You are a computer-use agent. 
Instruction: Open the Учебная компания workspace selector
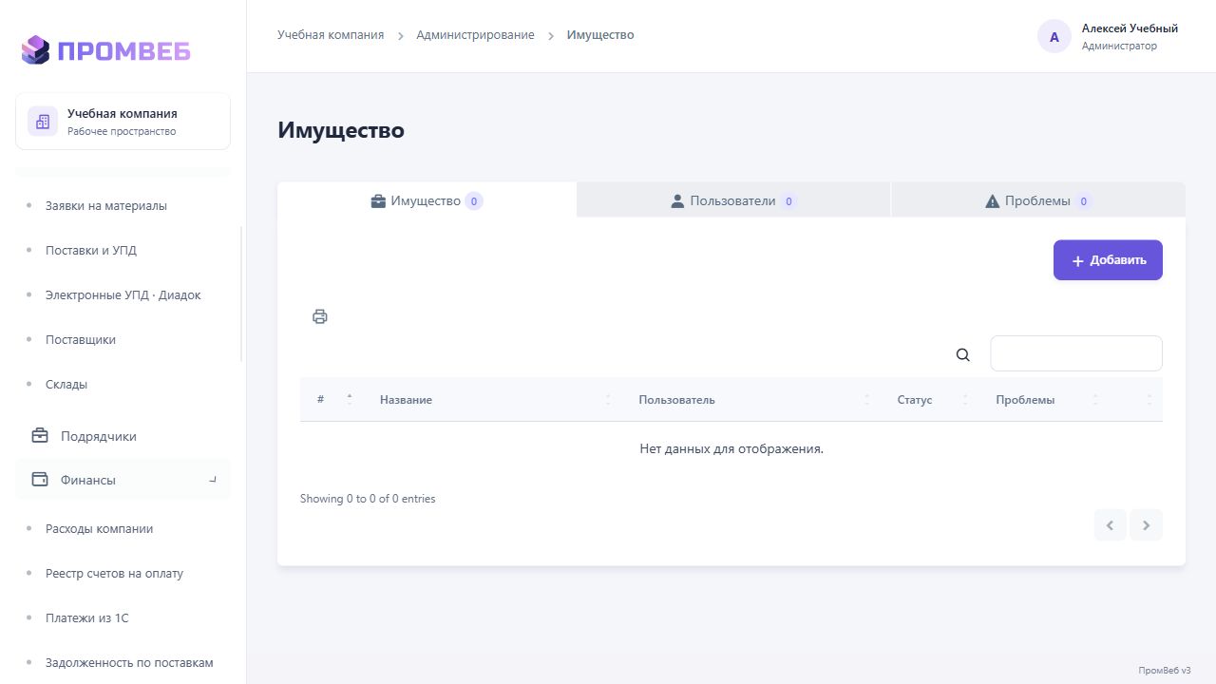point(123,122)
